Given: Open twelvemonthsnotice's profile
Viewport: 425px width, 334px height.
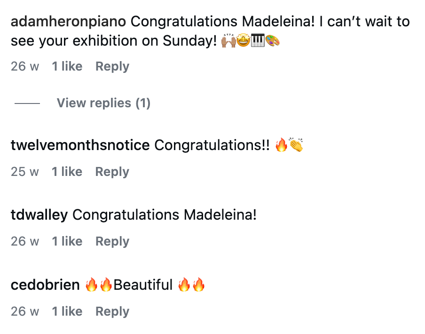Looking at the screenshot, I should click(80, 145).
